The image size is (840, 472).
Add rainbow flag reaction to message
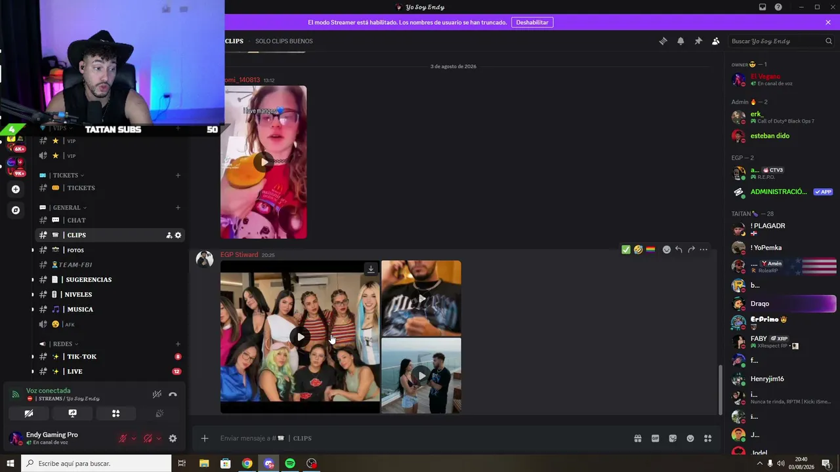click(650, 249)
